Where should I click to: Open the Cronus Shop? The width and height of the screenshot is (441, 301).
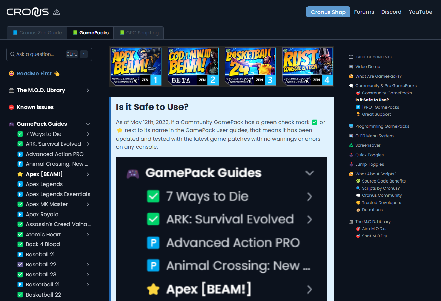(328, 12)
